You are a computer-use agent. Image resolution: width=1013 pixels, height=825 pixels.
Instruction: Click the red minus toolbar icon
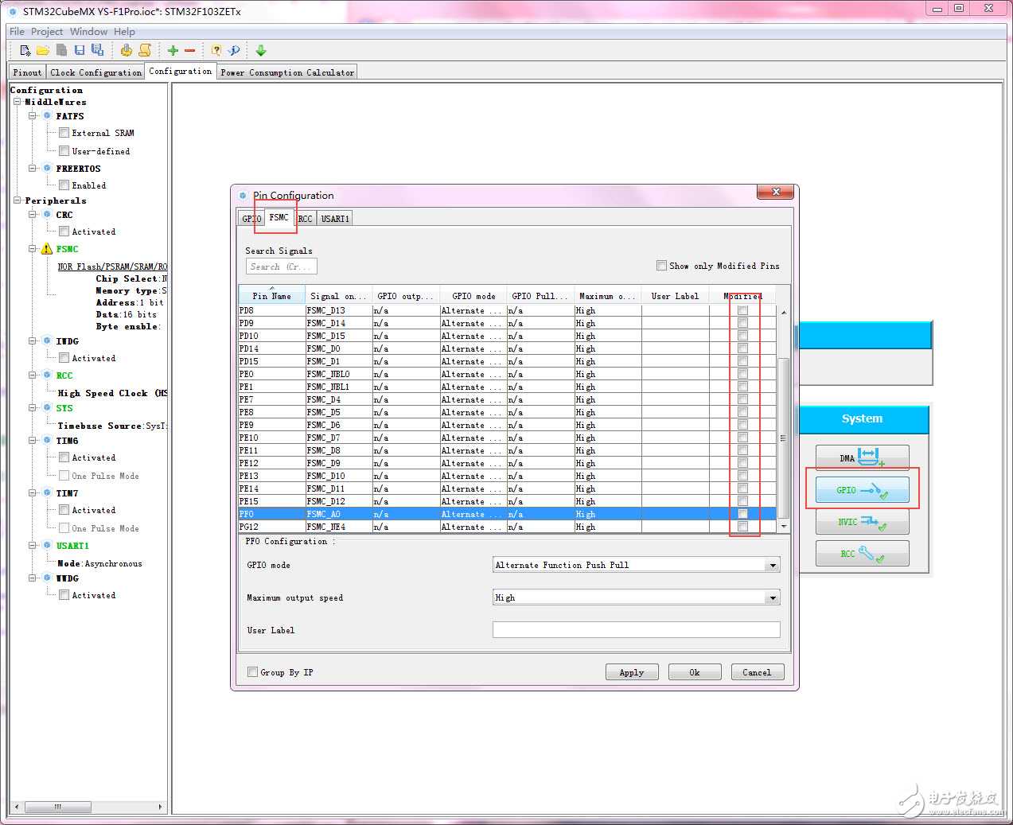point(190,50)
